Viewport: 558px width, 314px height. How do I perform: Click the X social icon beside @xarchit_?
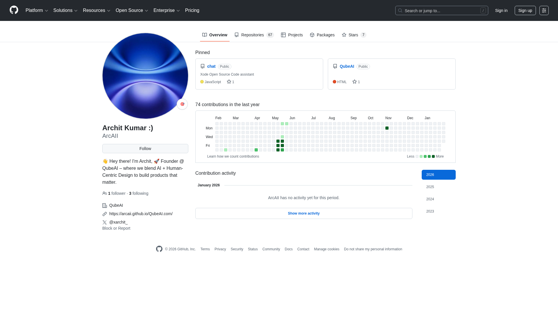(x=105, y=222)
